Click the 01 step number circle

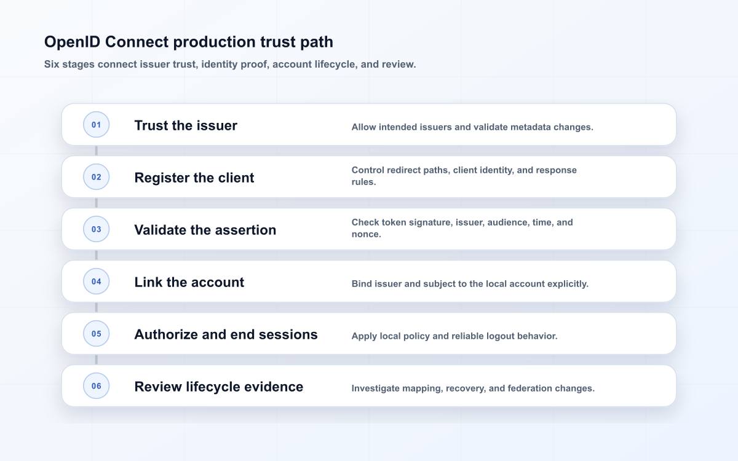point(97,125)
